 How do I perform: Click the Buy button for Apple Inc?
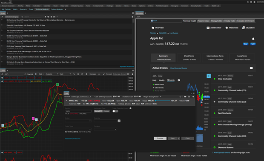tap(246, 44)
